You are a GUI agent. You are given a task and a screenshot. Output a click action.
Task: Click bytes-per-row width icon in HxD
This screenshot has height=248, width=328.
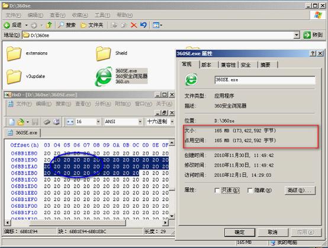(70, 122)
